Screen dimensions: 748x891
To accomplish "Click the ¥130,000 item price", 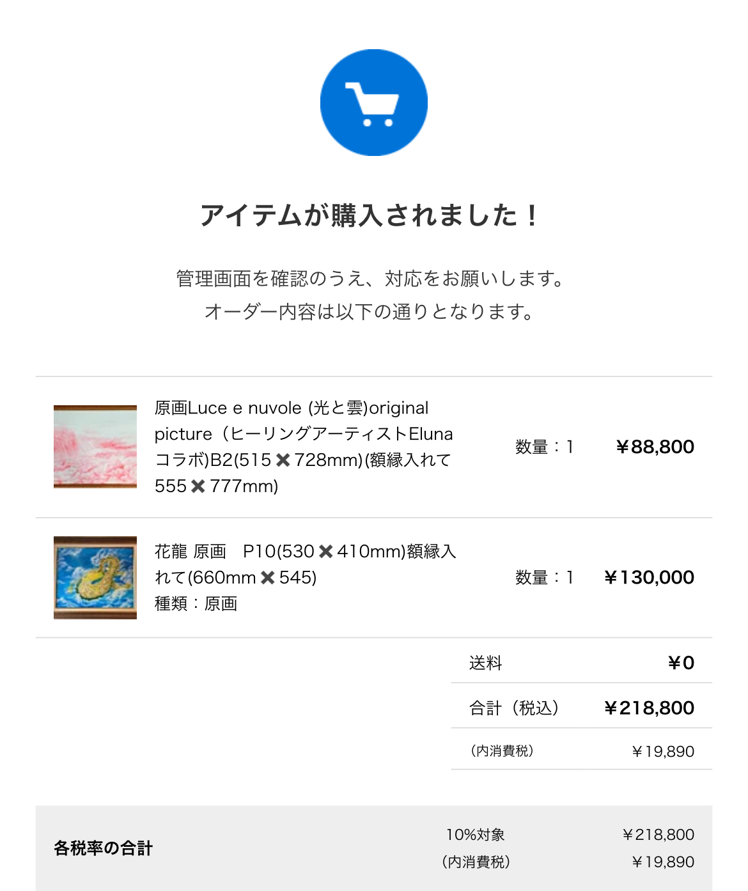I will pos(649,578).
